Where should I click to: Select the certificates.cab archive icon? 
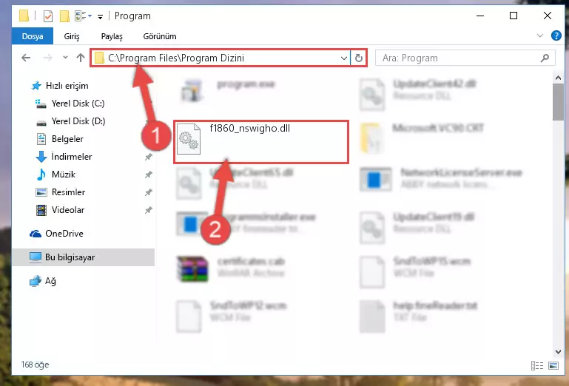pos(192,269)
